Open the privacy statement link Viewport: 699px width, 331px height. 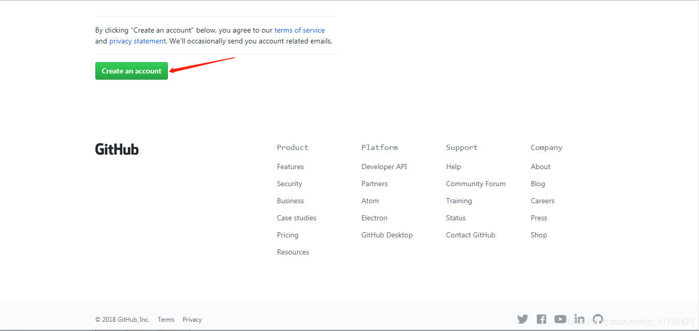137,41
